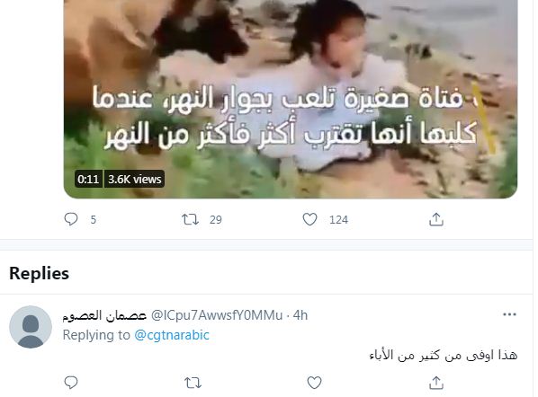Screen dimensions: 538x397
Task: Open share menu for main tweet
Action: click(436, 219)
